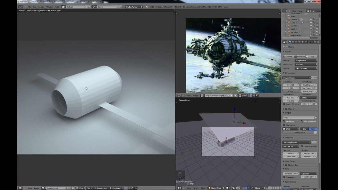Image resolution: width=338 pixels, height=190 pixels.
Task: Open the Material properties tab icon
Action: pos(315,42)
